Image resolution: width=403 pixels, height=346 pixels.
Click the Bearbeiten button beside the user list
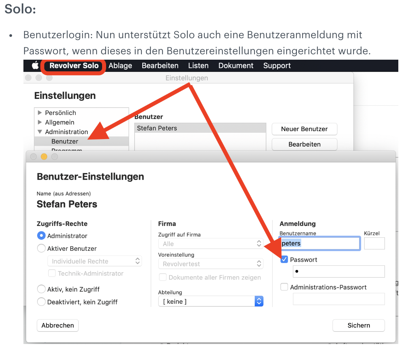304,145
